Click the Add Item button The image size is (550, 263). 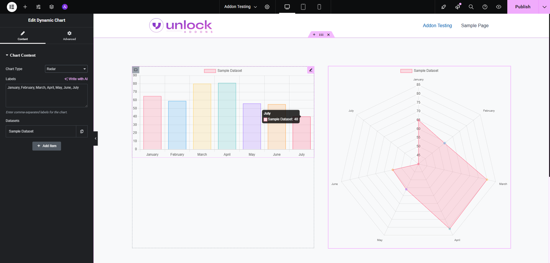pyautogui.click(x=47, y=146)
